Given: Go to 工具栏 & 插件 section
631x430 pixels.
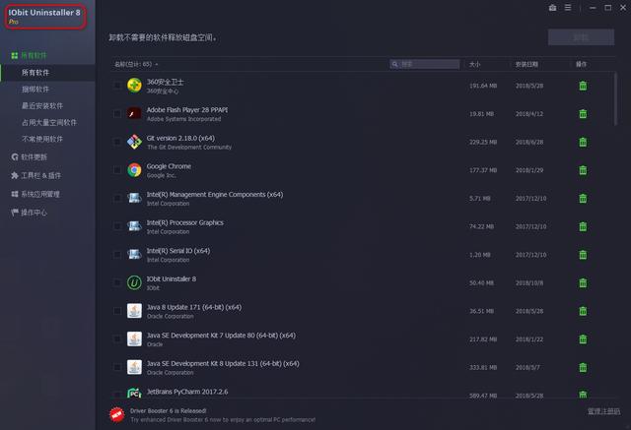Looking at the screenshot, I should pos(36,175).
